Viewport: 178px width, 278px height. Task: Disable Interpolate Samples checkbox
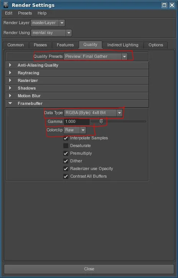coord(66,138)
